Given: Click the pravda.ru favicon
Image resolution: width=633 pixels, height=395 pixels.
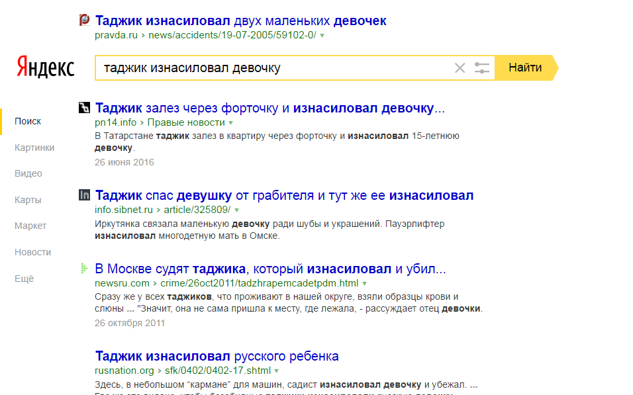Looking at the screenshot, I should click(x=84, y=19).
